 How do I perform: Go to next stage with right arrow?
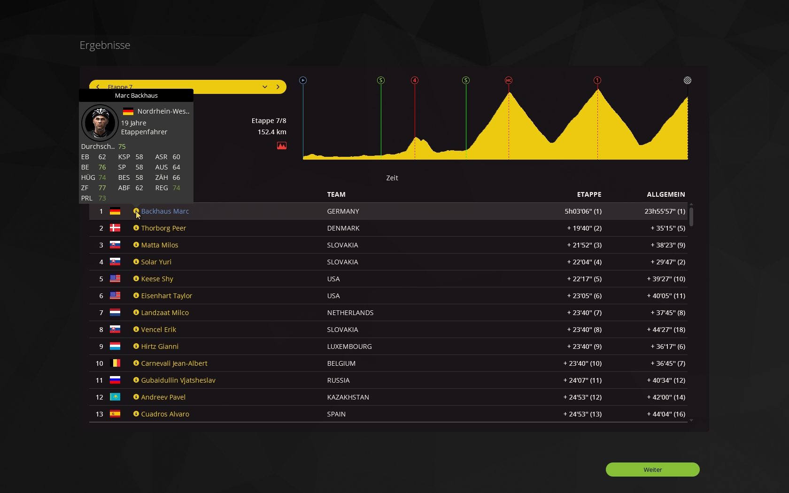tap(278, 87)
